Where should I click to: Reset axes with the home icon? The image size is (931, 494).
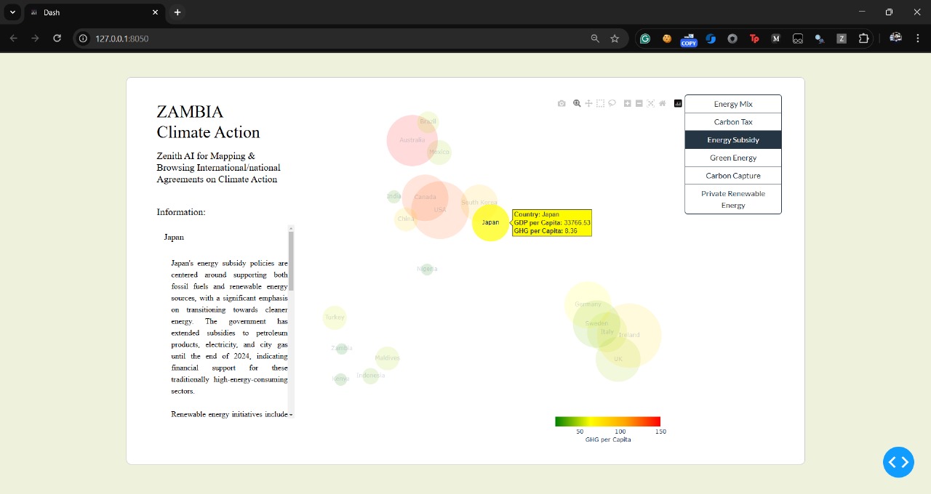(663, 103)
